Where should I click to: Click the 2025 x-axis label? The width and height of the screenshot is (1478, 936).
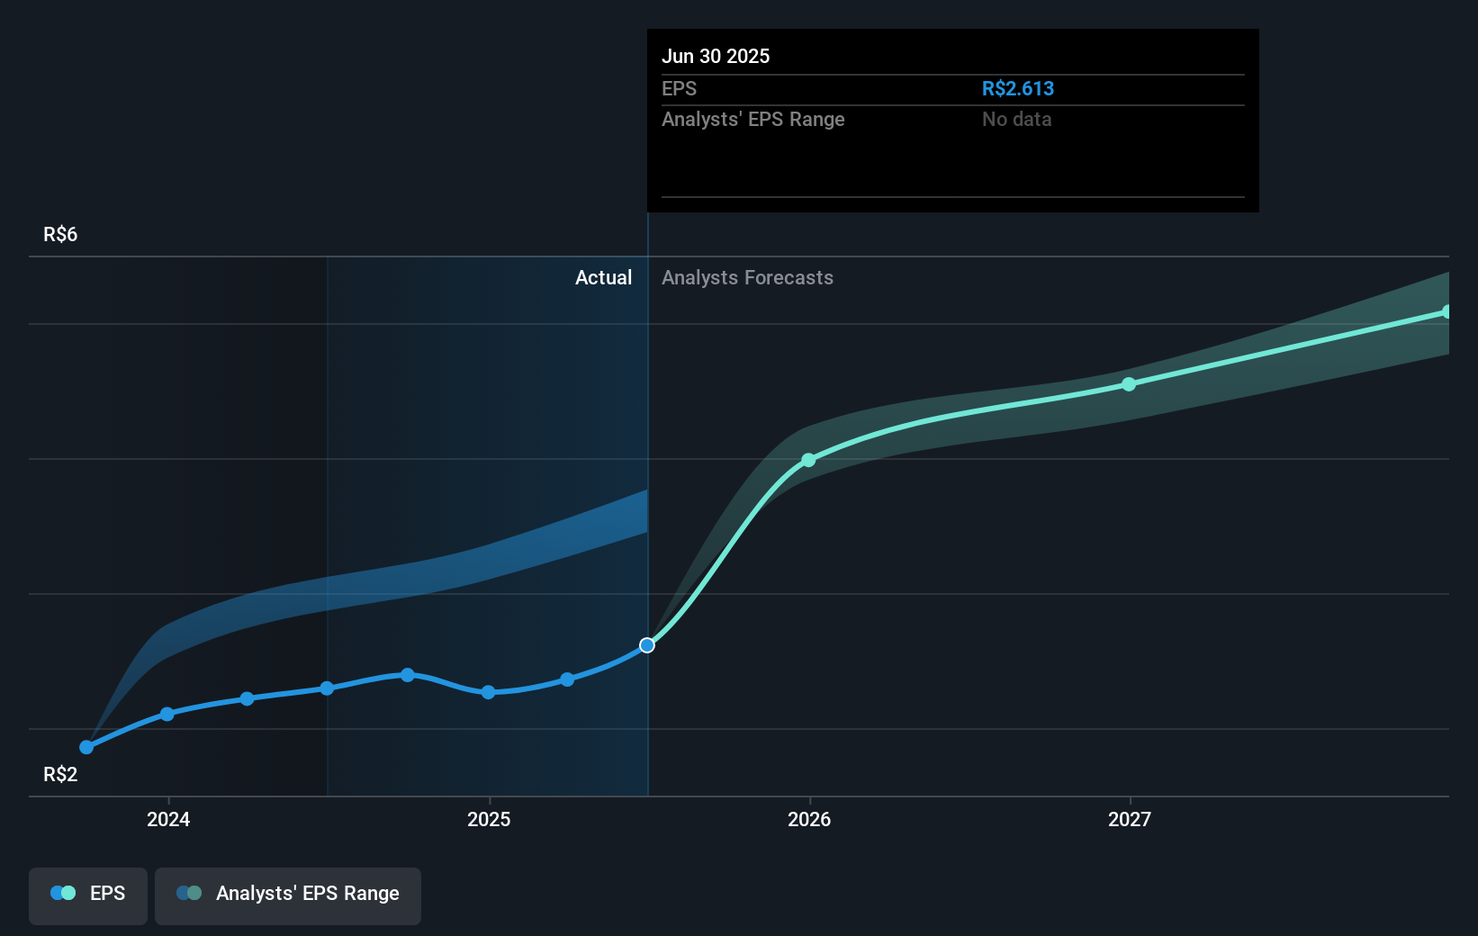point(489,819)
